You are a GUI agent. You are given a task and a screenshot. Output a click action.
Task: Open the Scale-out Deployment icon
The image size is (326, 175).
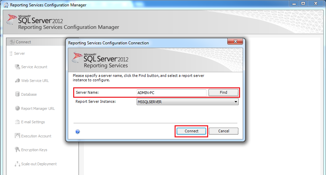pos(17,164)
